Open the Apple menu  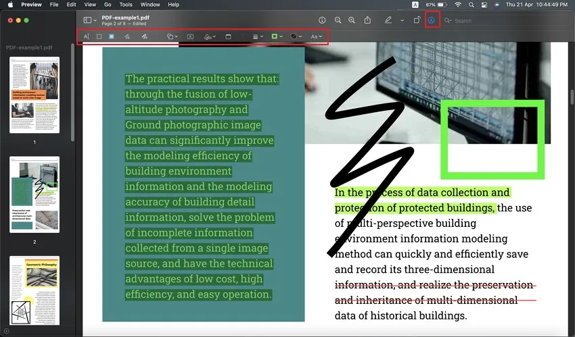click(x=10, y=5)
